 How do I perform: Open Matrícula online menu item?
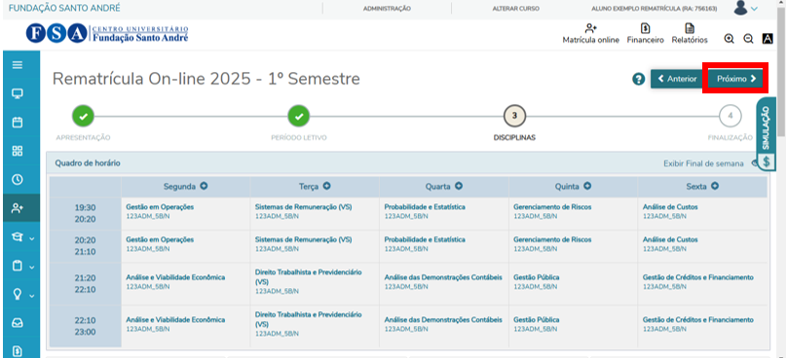coord(591,34)
